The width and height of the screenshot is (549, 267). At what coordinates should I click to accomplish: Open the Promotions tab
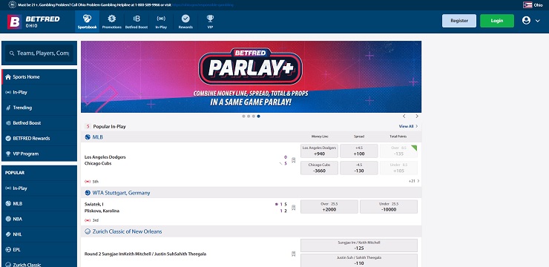point(112,22)
